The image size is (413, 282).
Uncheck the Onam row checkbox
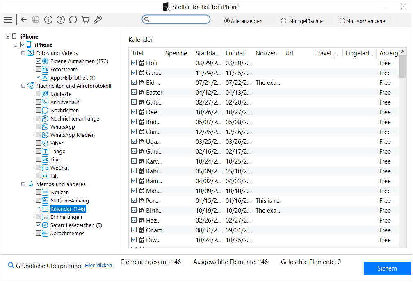pos(134,230)
